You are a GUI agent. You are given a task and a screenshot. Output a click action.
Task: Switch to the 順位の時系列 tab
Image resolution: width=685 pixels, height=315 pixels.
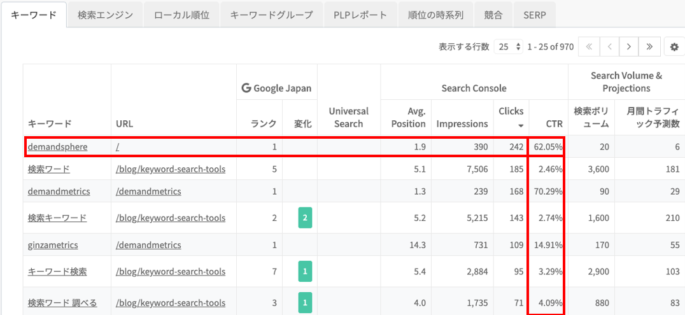(x=435, y=15)
